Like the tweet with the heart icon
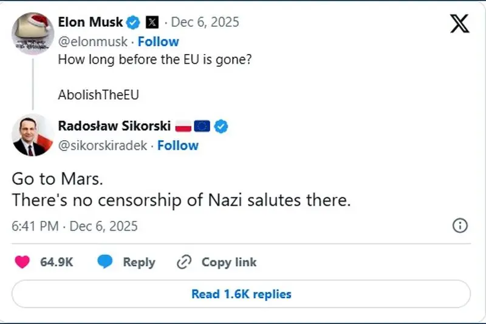 (22, 262)
